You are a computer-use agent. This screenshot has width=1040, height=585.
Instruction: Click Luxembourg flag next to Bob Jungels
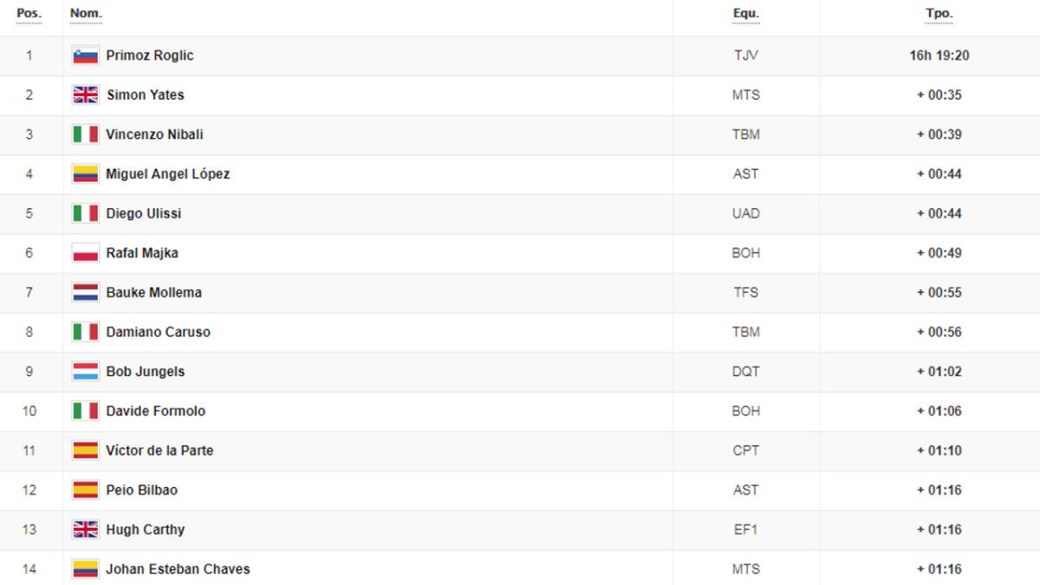(x=85, y=372)
